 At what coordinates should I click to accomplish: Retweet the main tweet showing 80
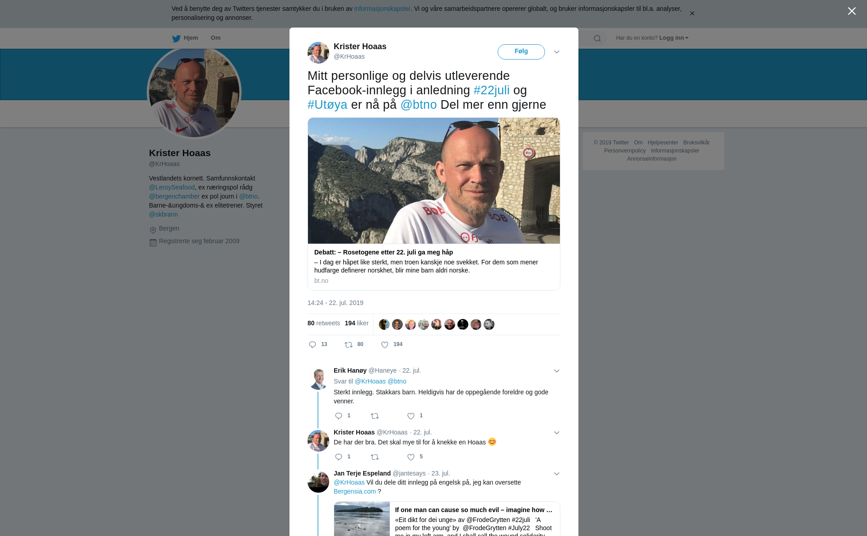click(349, 345)
